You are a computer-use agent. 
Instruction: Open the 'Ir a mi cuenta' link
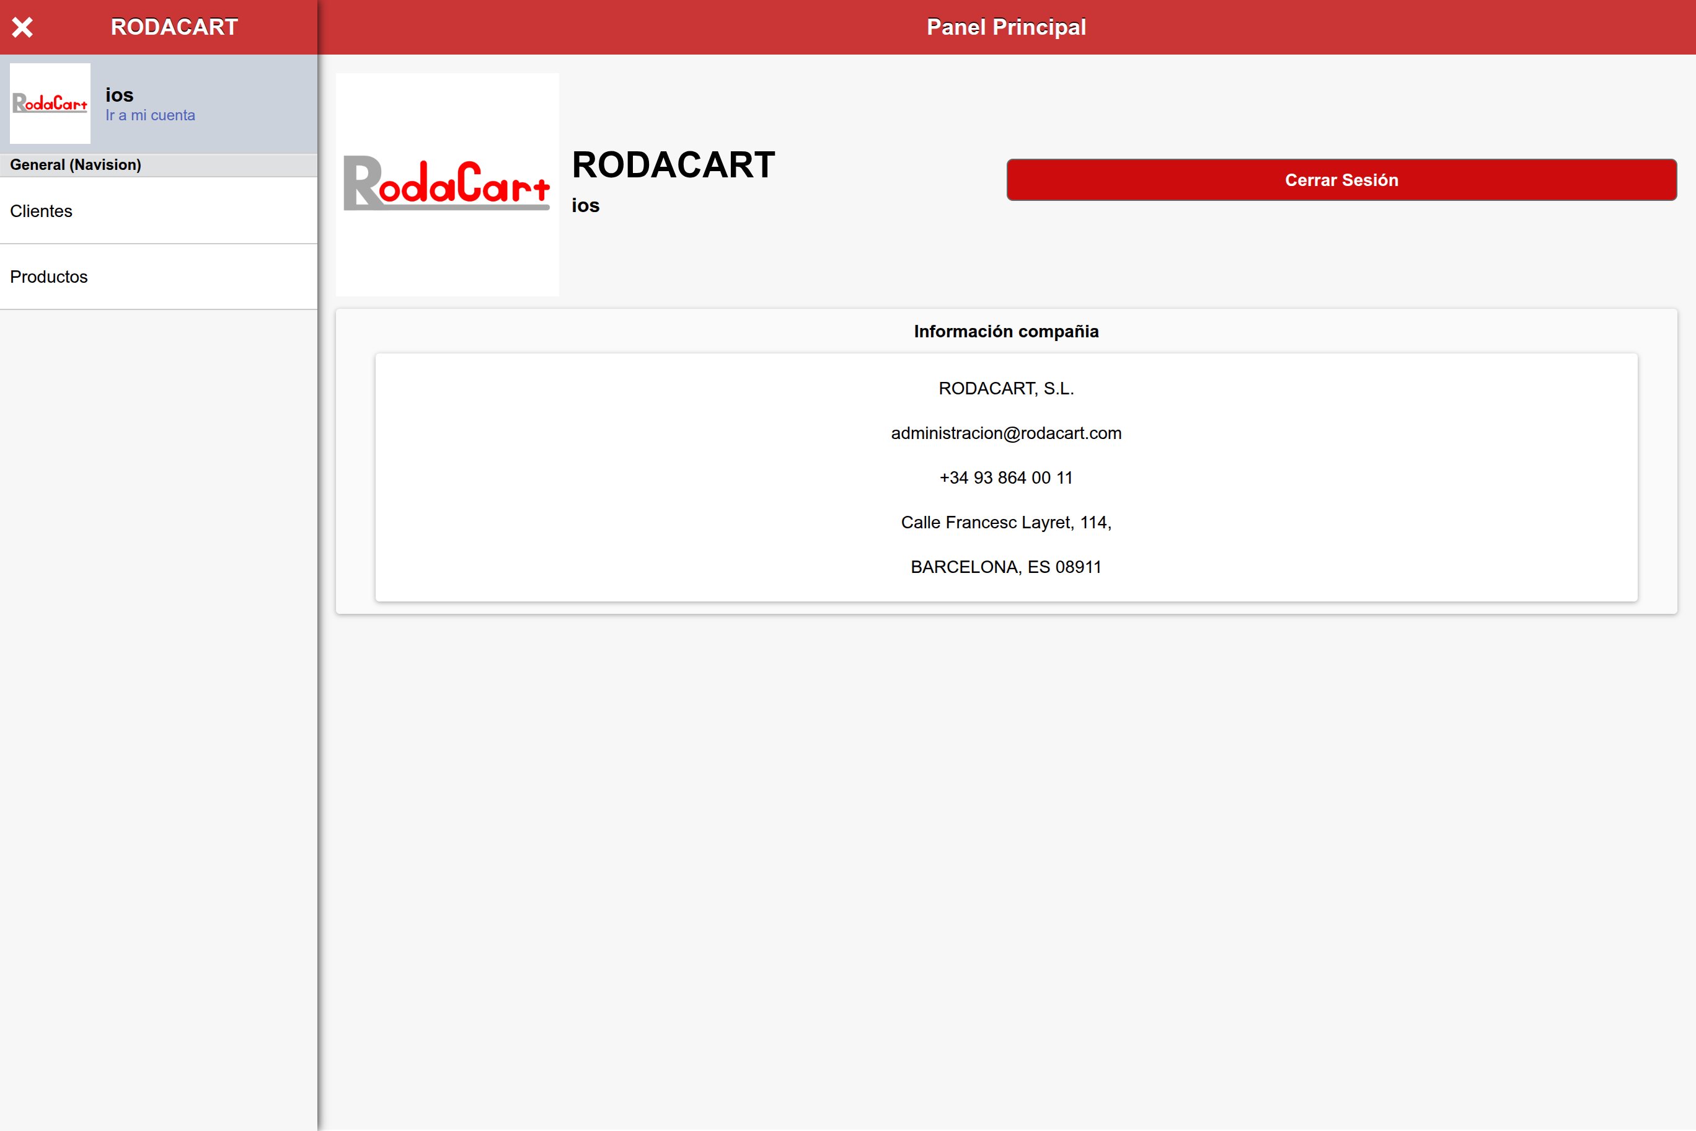(x=150, y=115)
